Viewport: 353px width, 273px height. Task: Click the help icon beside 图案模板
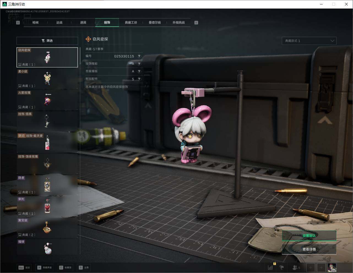coord(139,71)
